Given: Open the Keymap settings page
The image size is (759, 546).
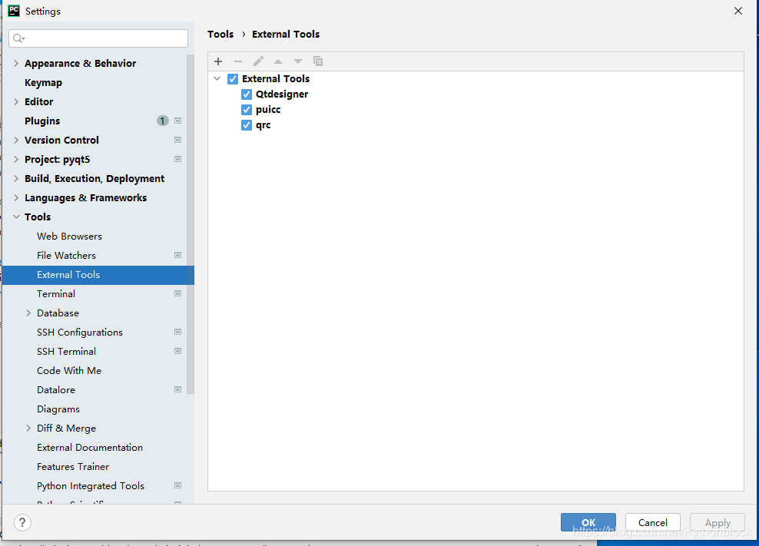Looking at the screenshot, I should [x=43, y=83].
